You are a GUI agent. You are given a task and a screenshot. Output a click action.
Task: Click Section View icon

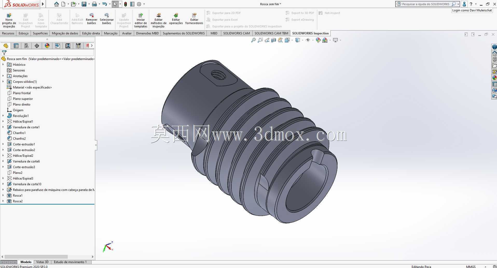point(274,40)
